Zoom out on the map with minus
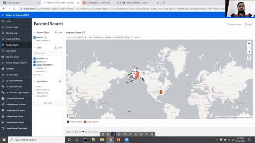Image resolution: width=255 pixels, height=143 pixels. (249, 48)
